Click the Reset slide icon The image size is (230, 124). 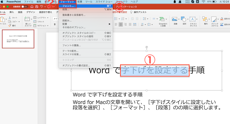pyautogui.click(x=35, y=22)
